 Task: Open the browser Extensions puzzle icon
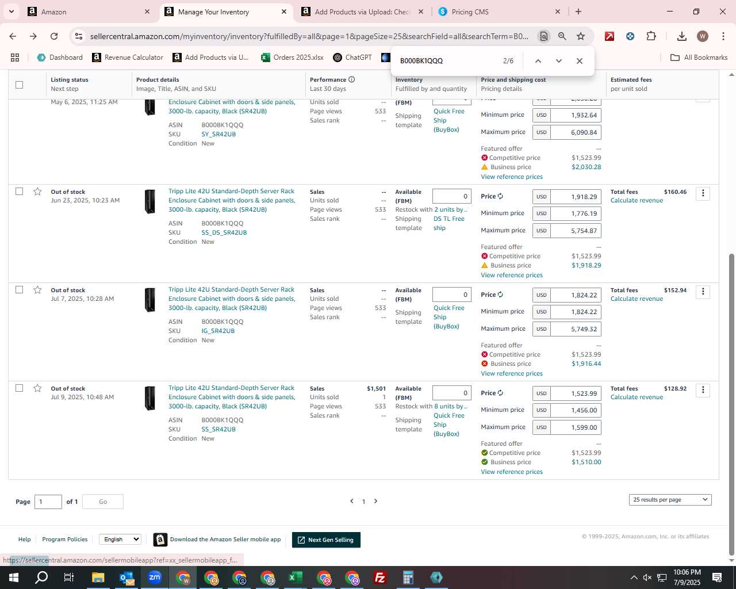[x=651, y=36]
